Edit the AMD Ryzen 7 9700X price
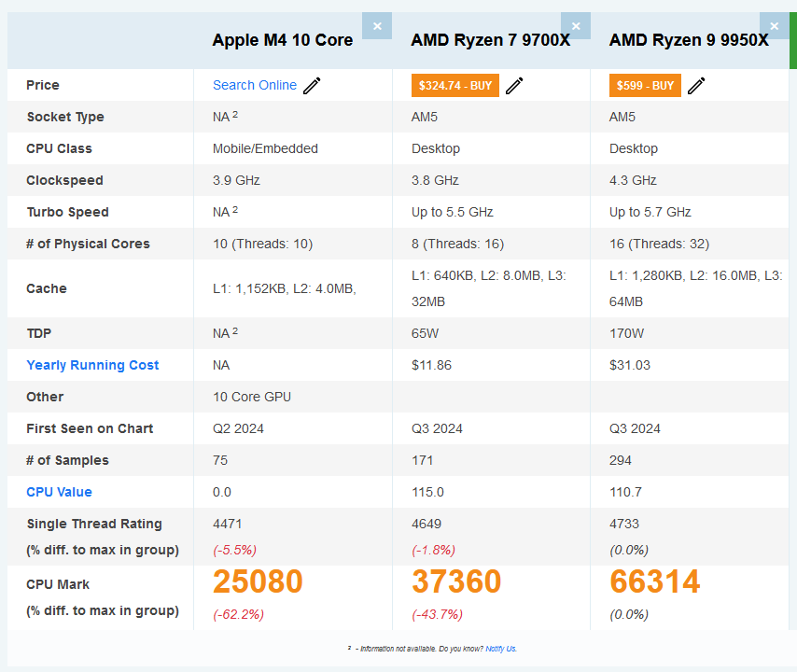The image size is (797, 672). pyautogui.click(x=514, y=85)
